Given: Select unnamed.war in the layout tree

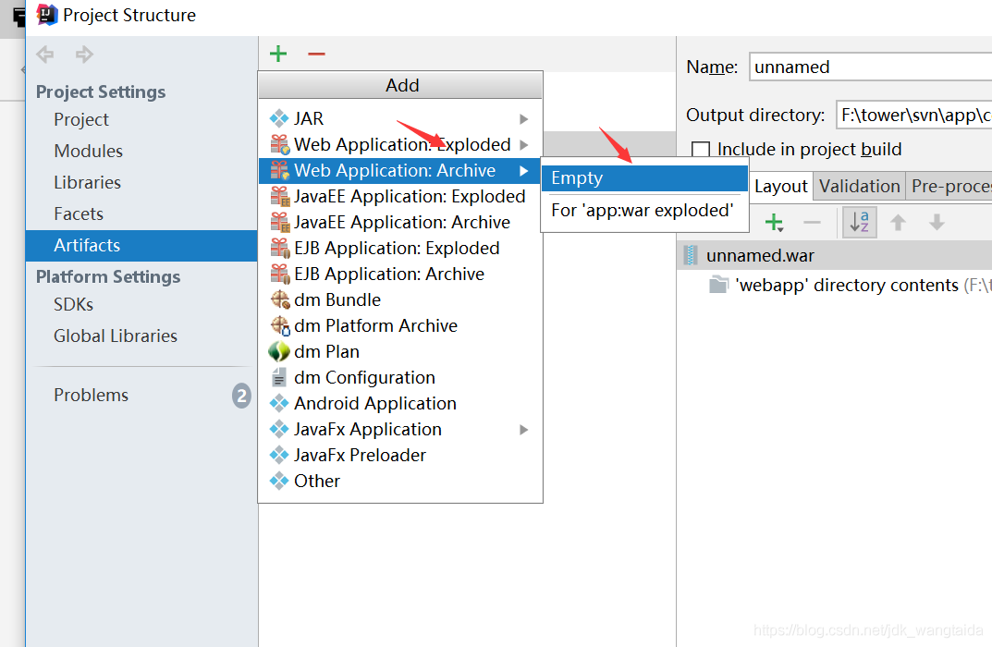Looking at the screenshot, I should pyautogui.click(x=760, y=255).
